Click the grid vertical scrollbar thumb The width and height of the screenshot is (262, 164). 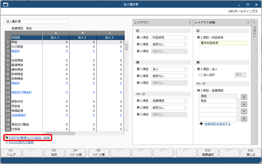127,47
